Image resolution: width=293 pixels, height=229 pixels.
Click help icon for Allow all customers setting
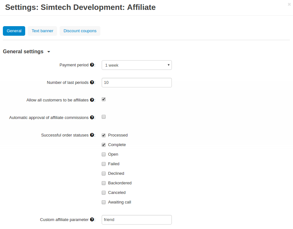tap(92, 100)
